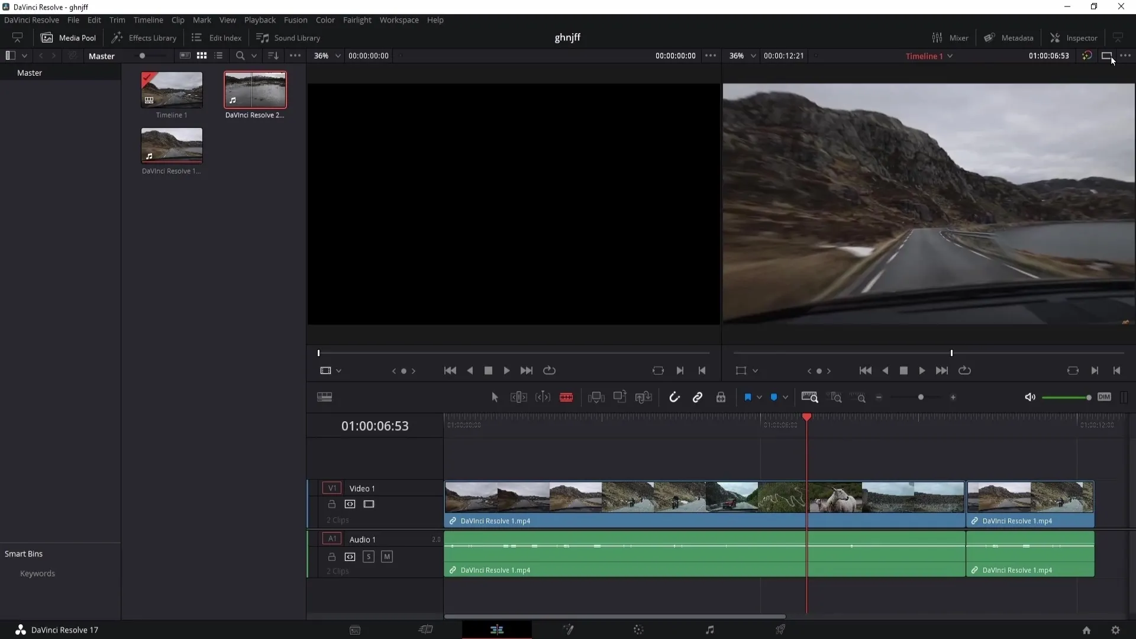This screenshot has width=1136, height=639.
Task: Select the Fusion menu item in menu bar
Action: click(296, 20)
